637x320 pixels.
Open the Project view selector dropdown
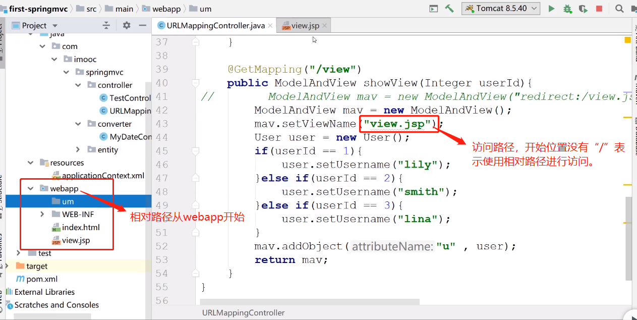point(55,26)
